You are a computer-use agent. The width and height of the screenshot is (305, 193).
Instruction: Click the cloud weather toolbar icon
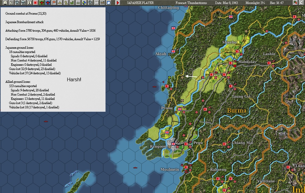[x=108, y=2]
